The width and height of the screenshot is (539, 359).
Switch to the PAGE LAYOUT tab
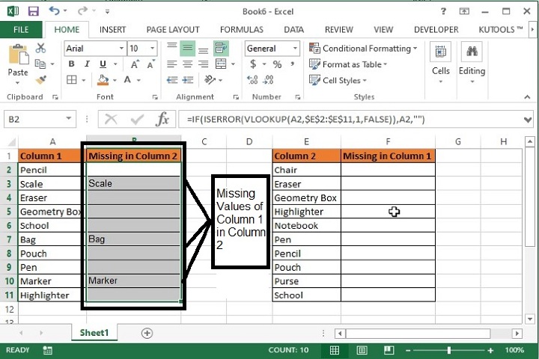pos(173,30)
